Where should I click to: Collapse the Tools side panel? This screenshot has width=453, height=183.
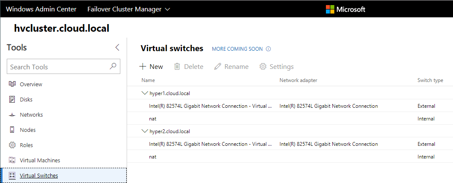(117, 47)
